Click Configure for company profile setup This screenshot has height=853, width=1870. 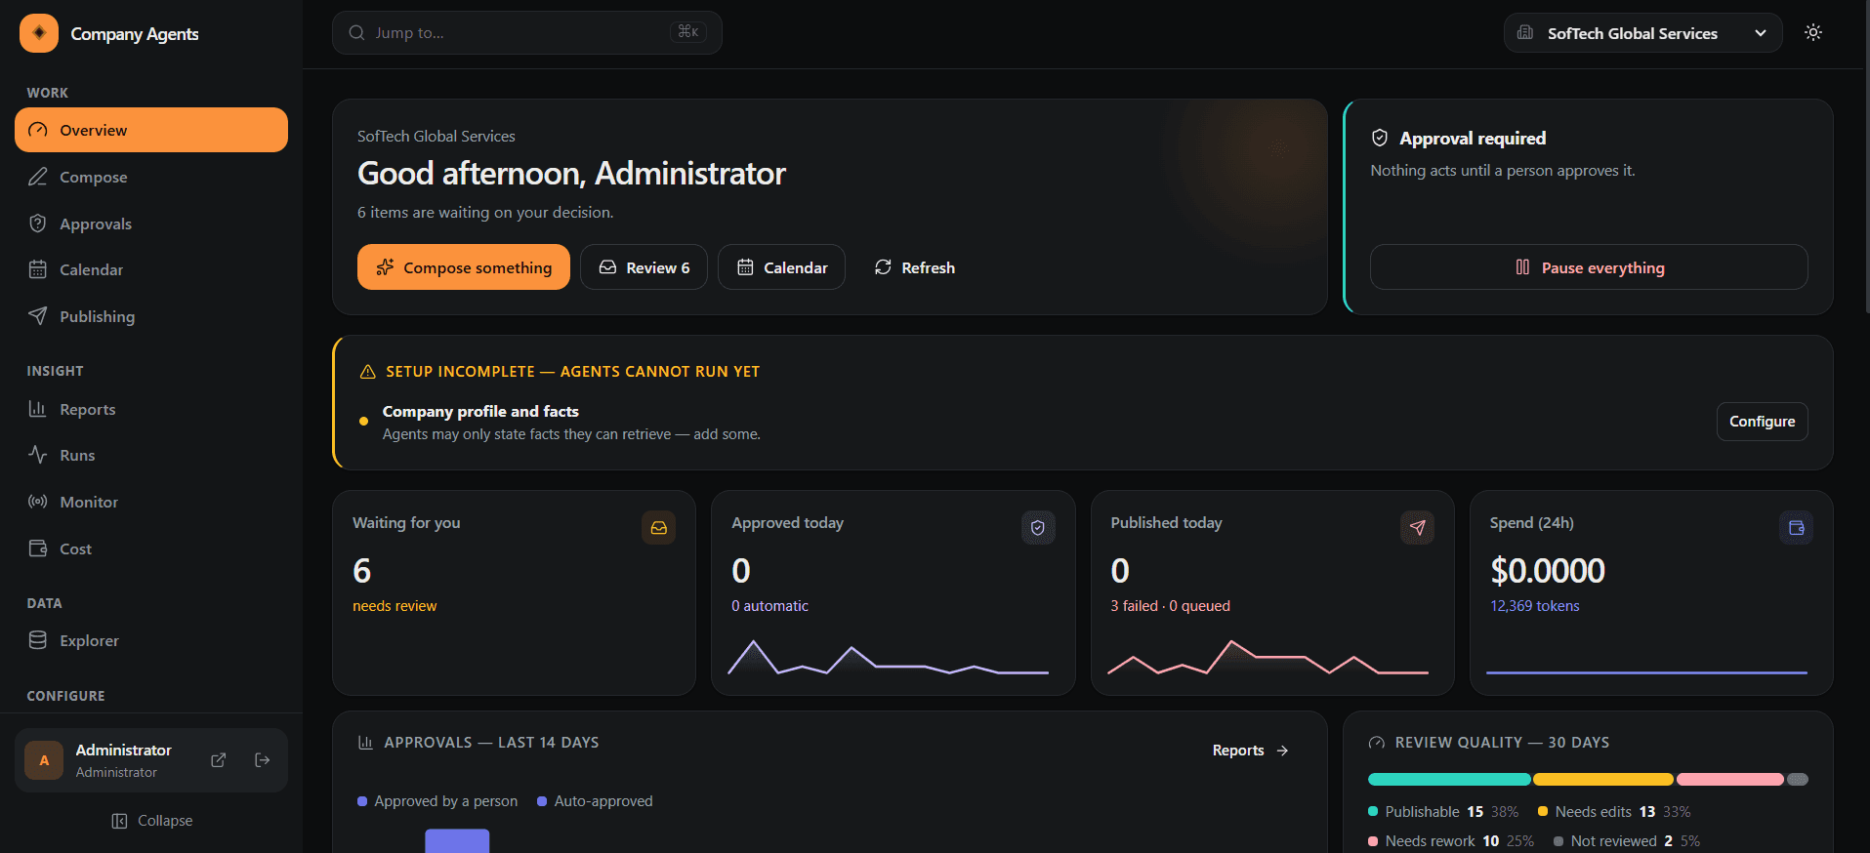click(x=1763, y=422)
